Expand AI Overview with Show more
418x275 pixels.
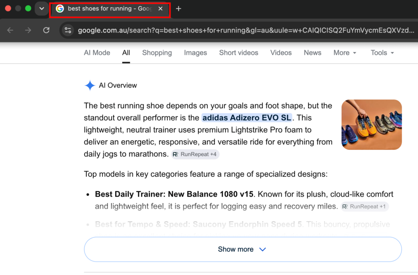coord(243,249)
